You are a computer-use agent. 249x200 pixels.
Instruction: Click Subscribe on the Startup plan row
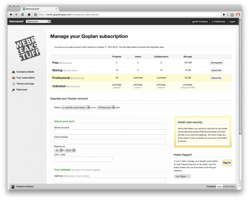pos(216,70)
